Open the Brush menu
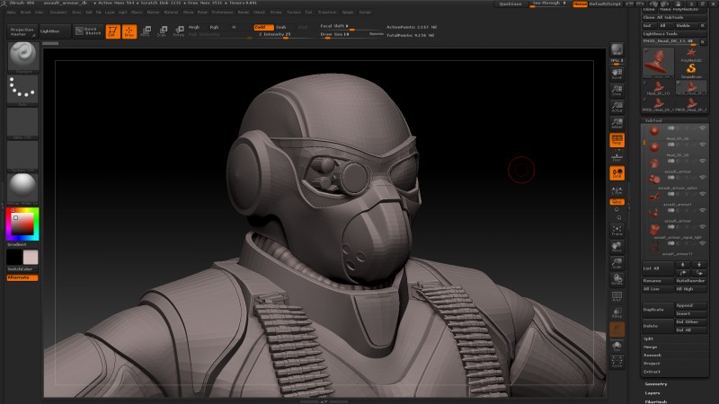This screenshot has width=719, height=404. coord(25,13)
